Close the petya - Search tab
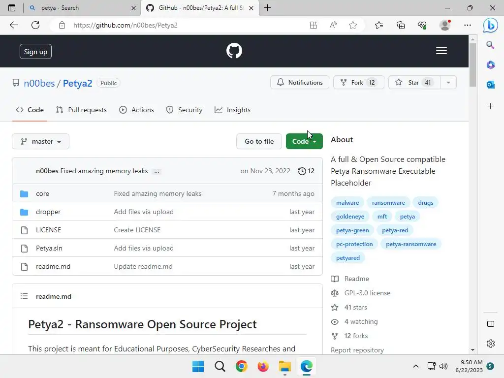Image resolution: width=504 pixels, height=378 pixels. coord(133,8)
